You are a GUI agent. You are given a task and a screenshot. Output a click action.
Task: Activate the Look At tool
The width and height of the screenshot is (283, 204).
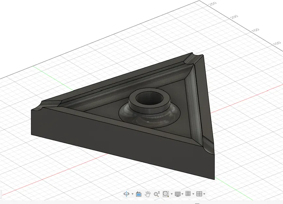pyautogui.click(x=139, y=194)
